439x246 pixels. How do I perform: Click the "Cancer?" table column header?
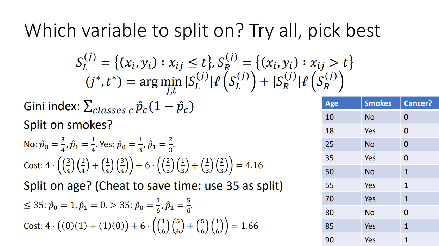pyautogui.click(x=418, y=103)
